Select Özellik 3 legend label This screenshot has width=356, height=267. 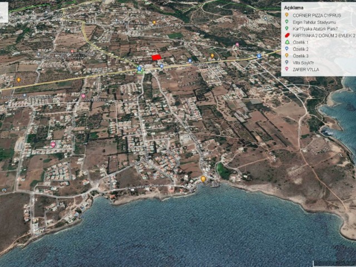[x=300, y=56]
